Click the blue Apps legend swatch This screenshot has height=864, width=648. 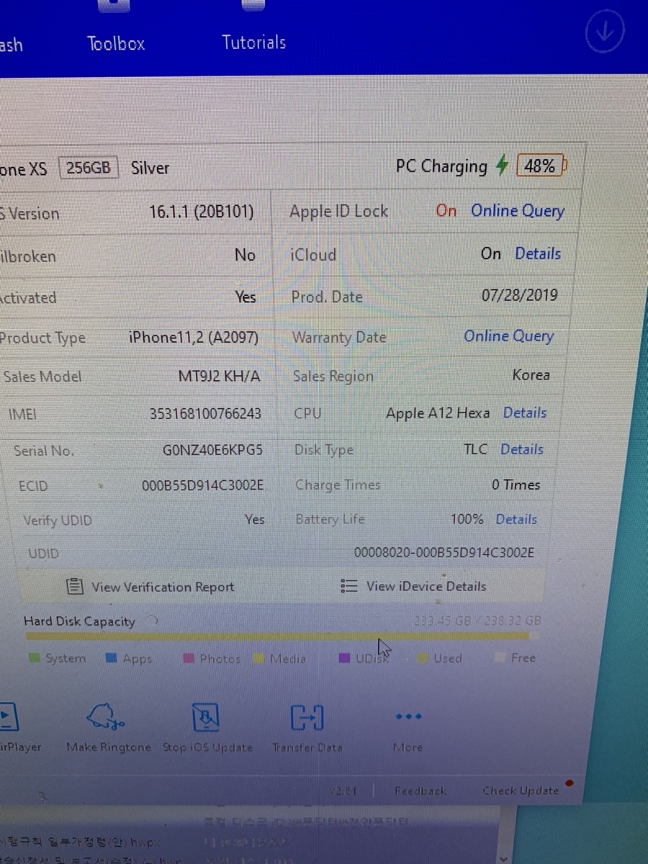point(111,658)
